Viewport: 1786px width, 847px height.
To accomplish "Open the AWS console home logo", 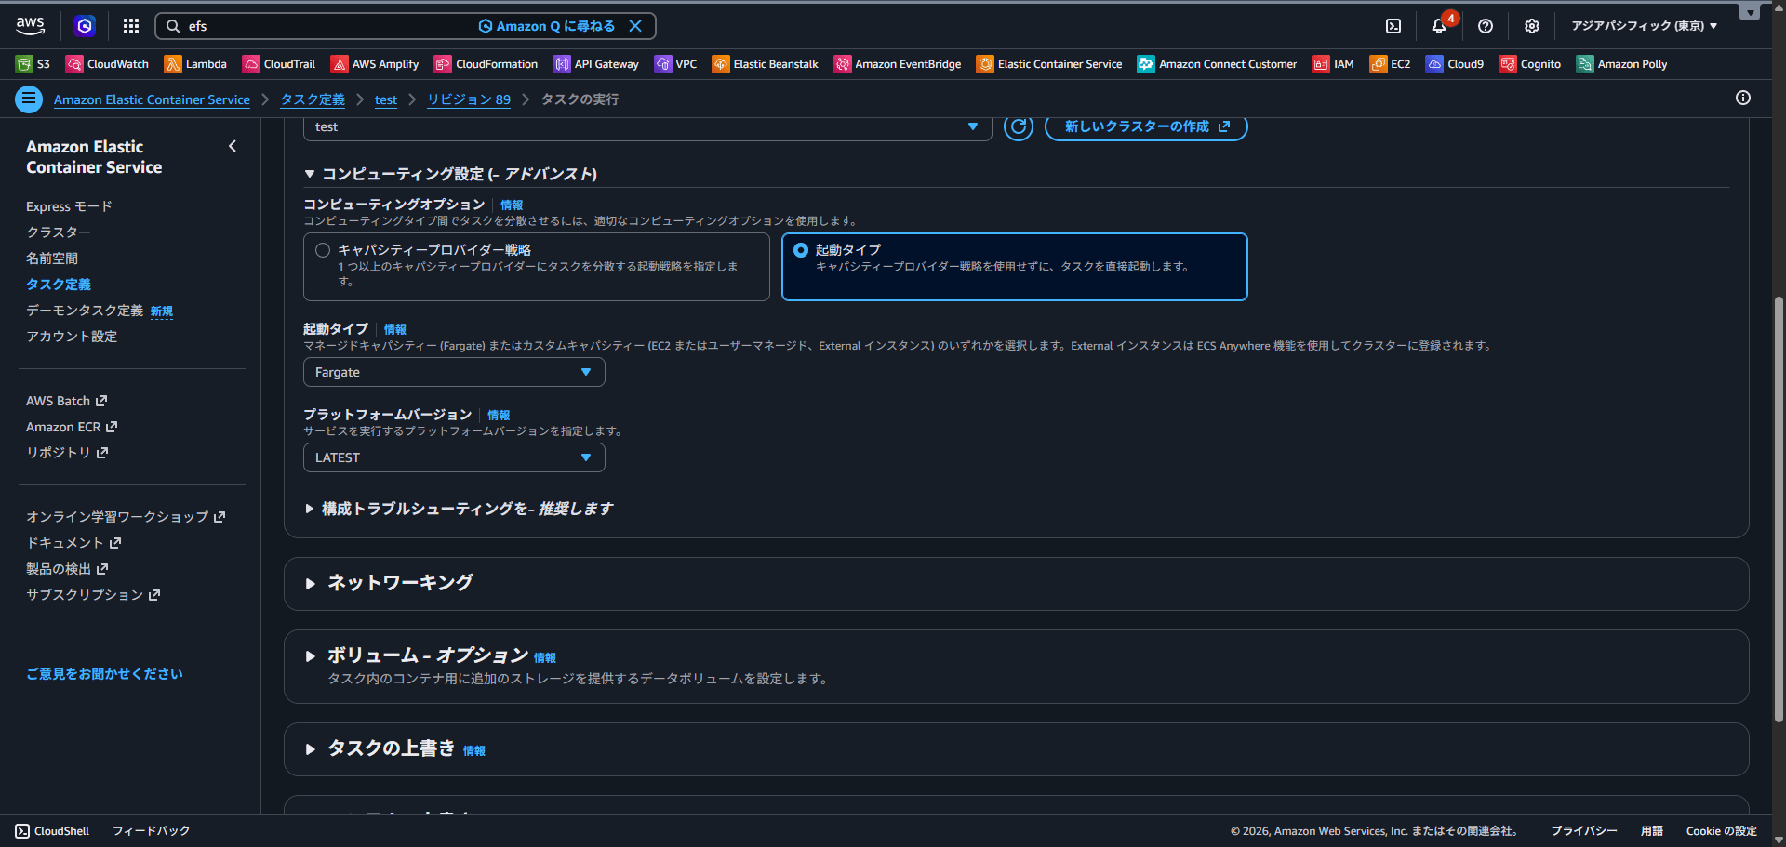I will click(30, 26).
